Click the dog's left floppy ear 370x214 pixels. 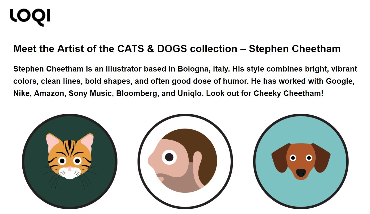click(279, 158)
